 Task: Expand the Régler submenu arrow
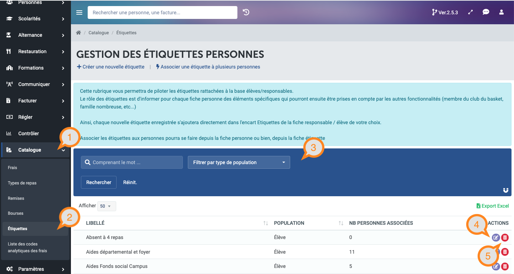coord(63,117)
